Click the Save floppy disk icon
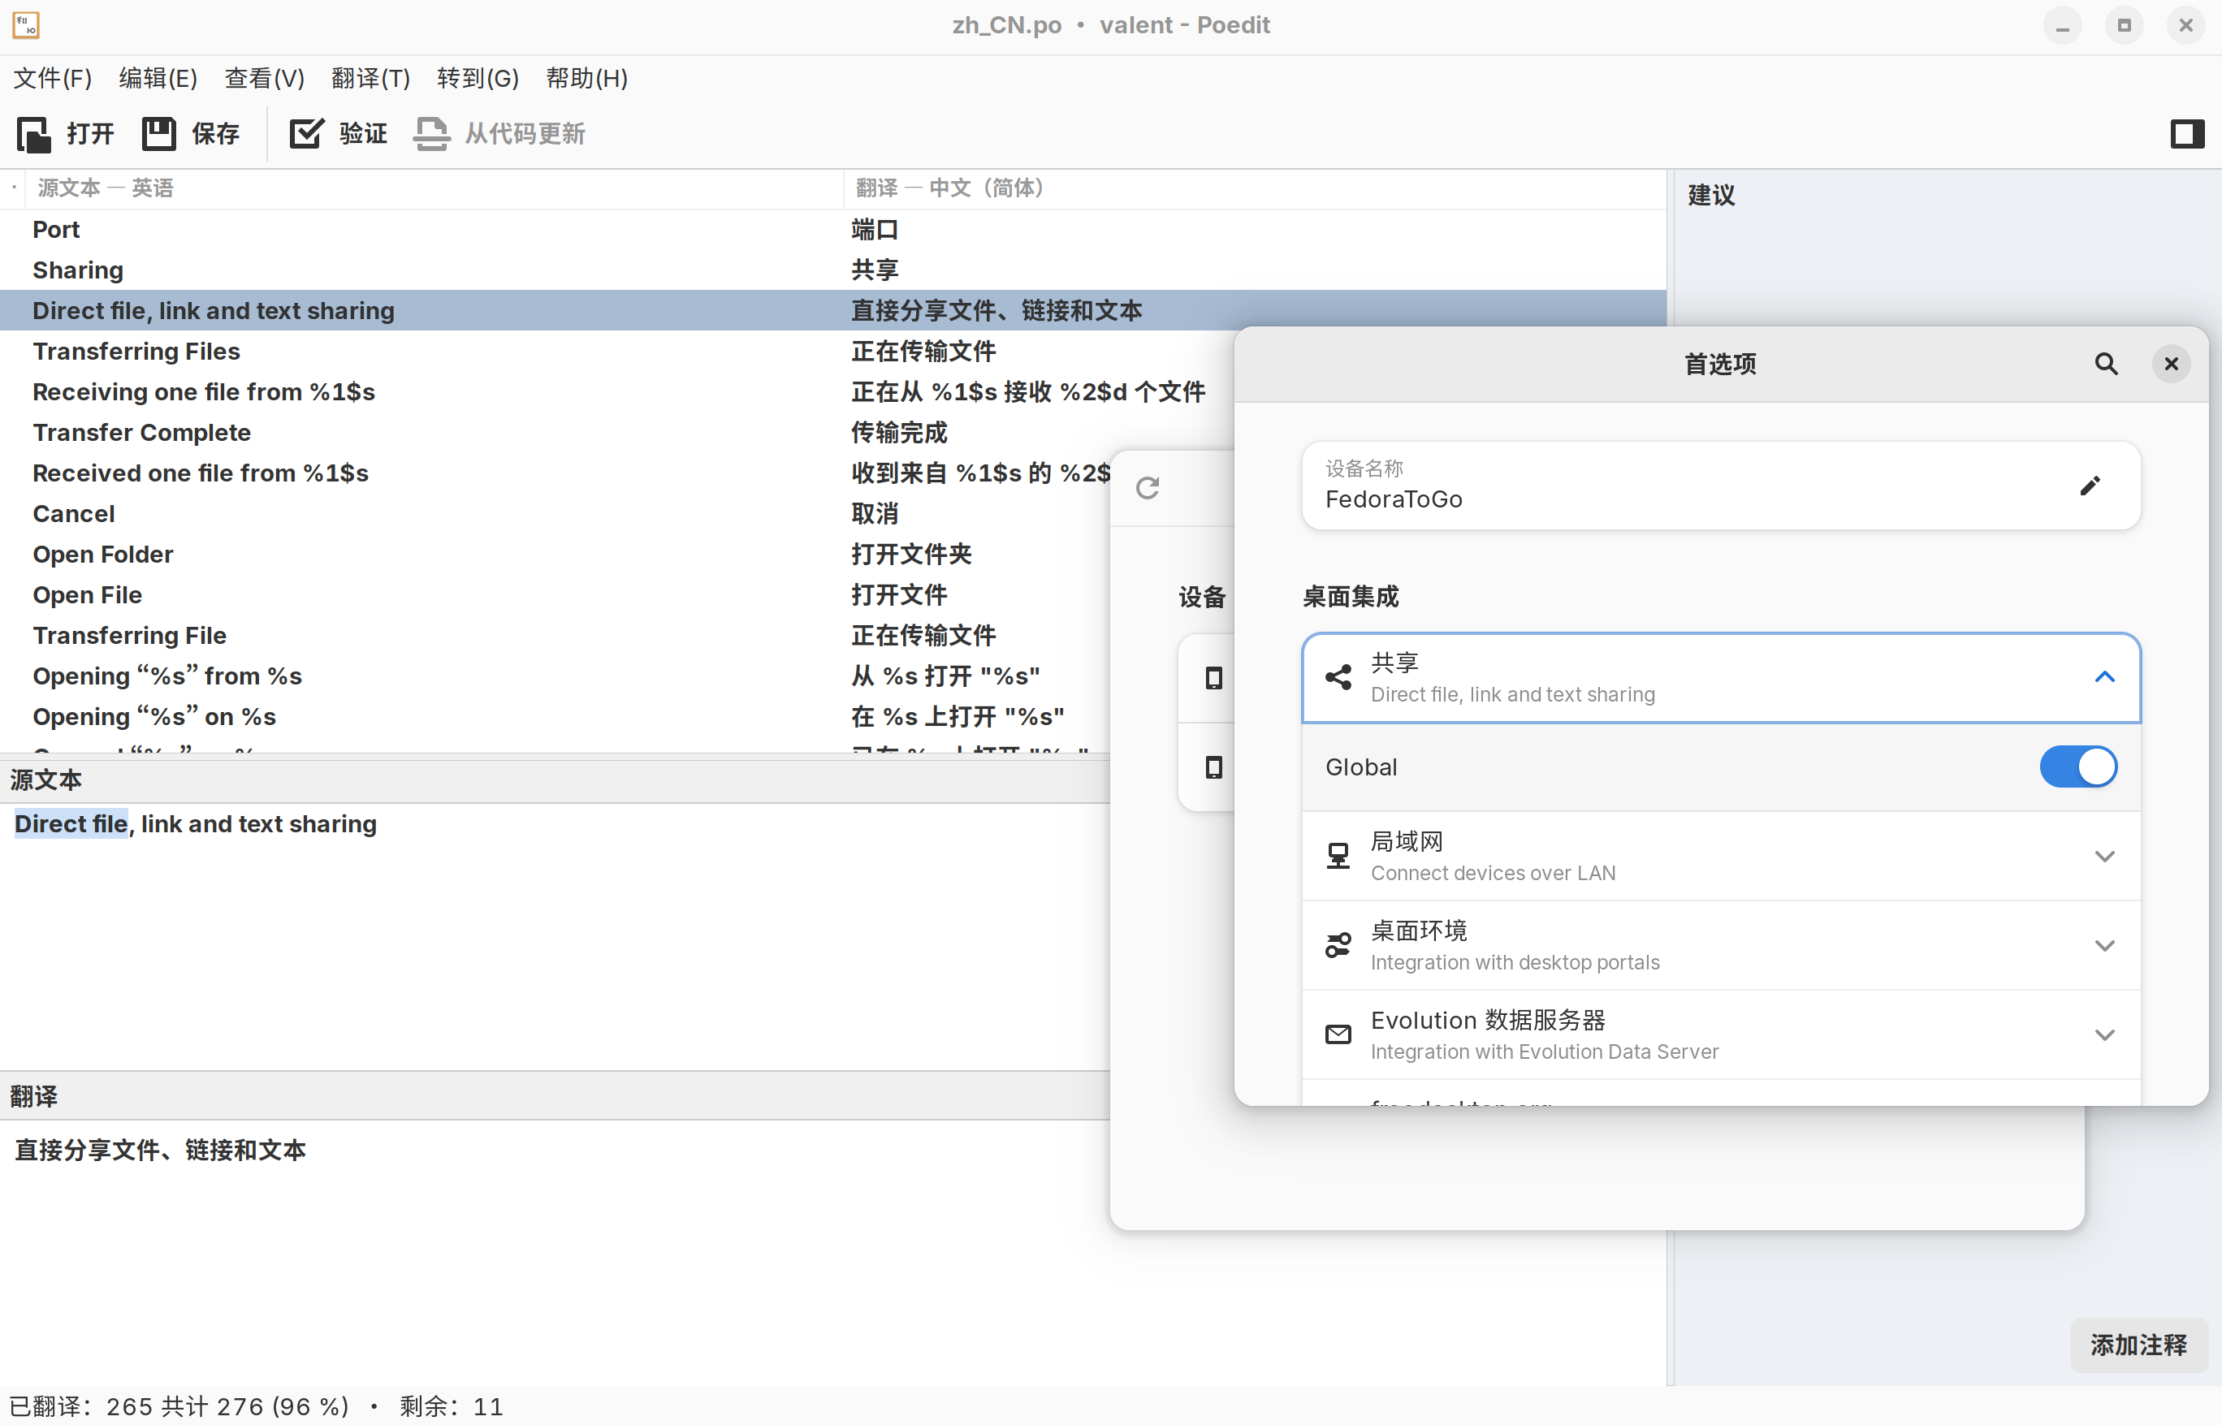Screen dimensions: 2222x1425 pyautogui.click(x=159, y=134)
